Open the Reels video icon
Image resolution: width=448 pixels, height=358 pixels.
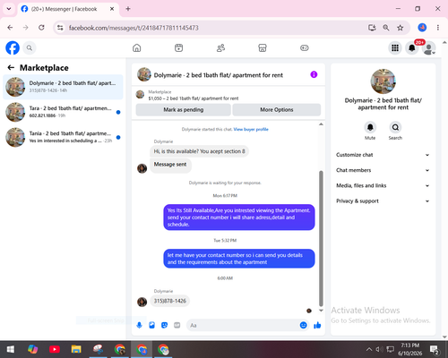pos(178,47)
